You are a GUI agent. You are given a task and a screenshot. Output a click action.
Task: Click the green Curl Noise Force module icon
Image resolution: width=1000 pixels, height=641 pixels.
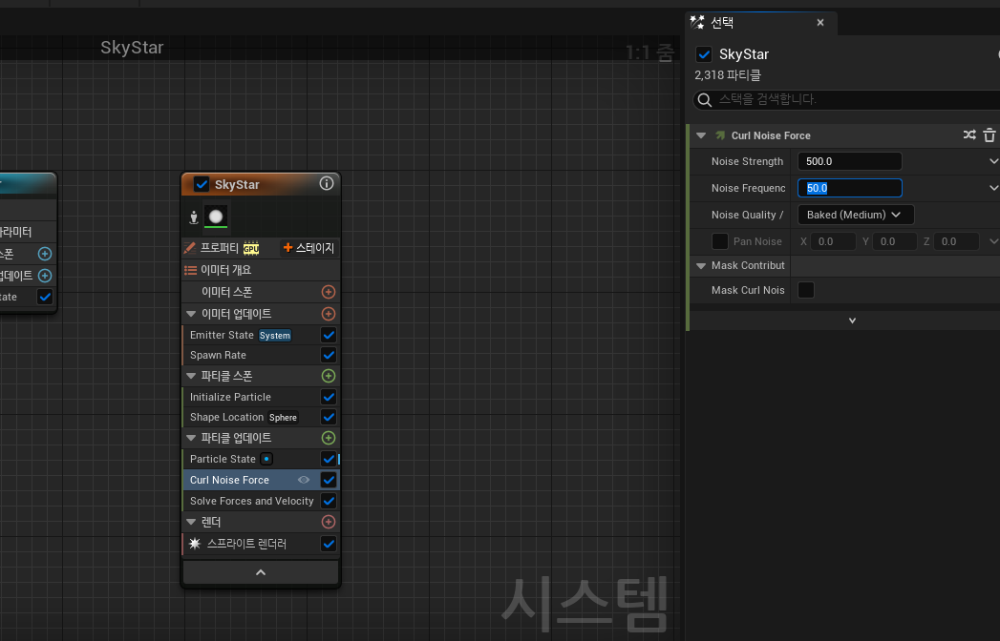(720, 135)
